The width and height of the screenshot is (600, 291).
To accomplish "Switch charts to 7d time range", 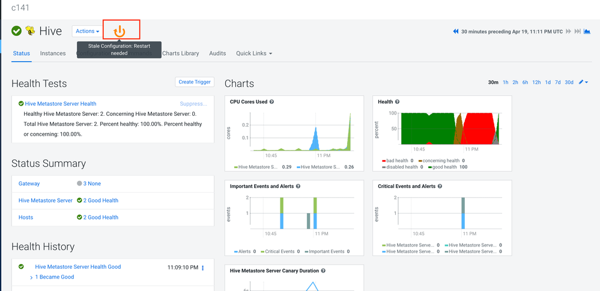I will pyautogui.click(x=557, y=82).
